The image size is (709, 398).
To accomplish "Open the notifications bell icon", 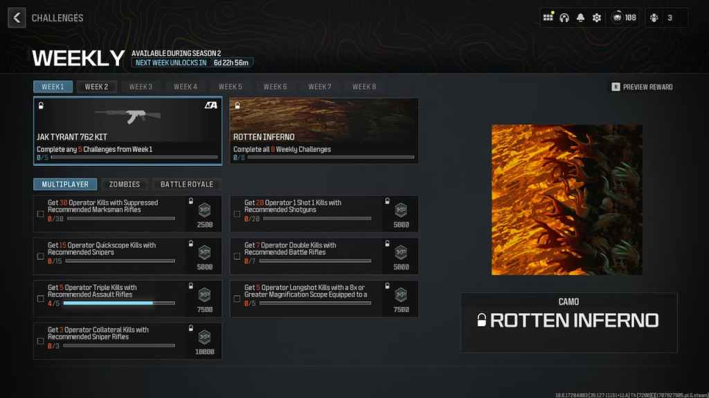I will (x=581, y=17).
